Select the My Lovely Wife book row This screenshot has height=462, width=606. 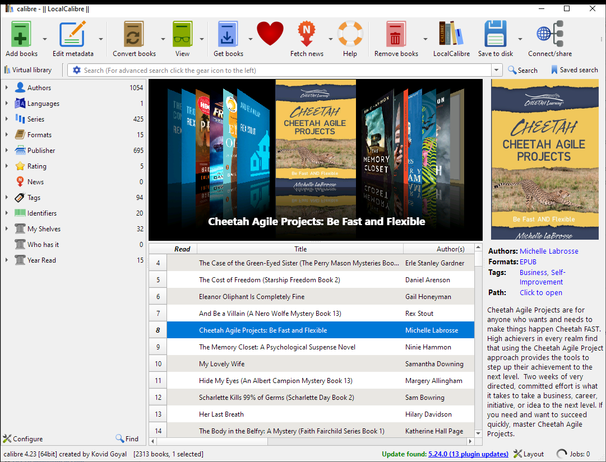click(x=321, y=363)
